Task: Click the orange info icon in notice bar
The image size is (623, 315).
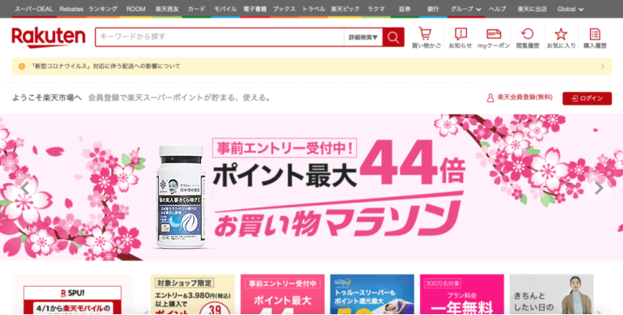Action: click(21, 67)
